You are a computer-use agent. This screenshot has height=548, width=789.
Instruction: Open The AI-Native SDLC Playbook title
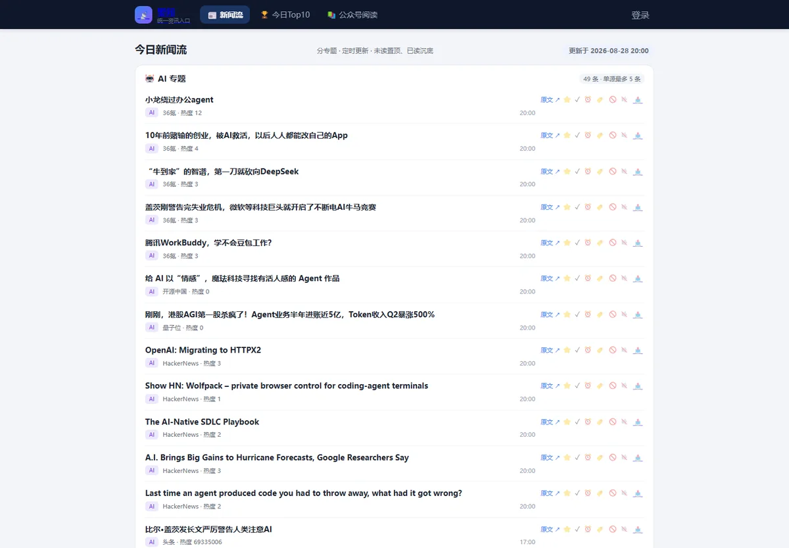(202, 422)
